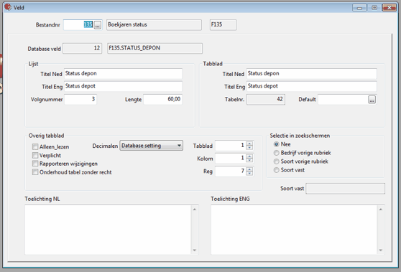Decrease the Kolom spinner value
This screenshot has height=272, width=401.
coord(249,161)
